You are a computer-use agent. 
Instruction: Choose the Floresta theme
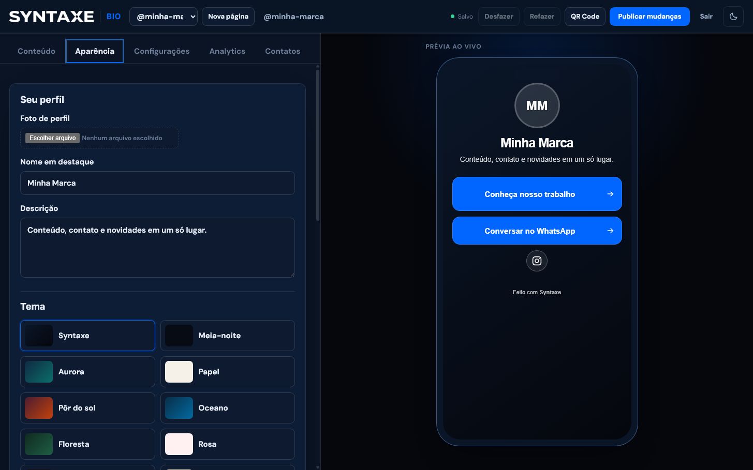pos(87,444)
